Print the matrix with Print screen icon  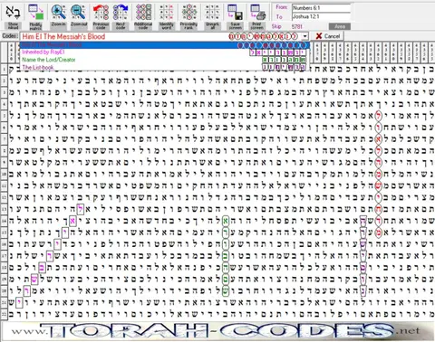[x=257, y=16]
